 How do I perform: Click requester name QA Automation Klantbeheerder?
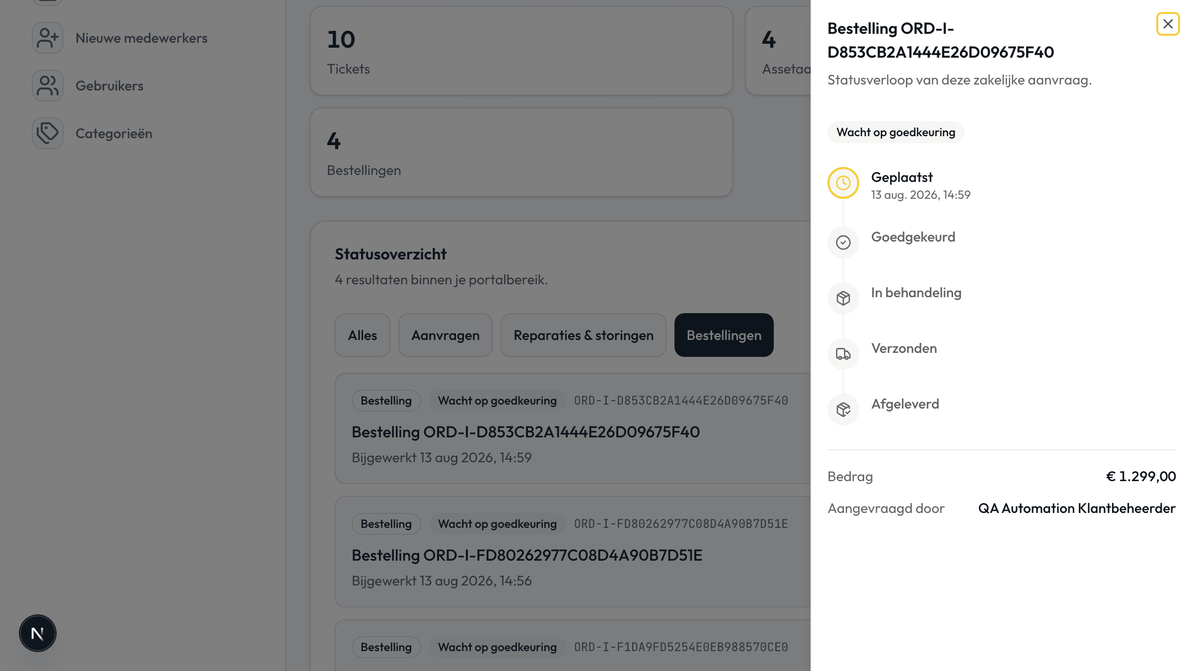tap(1077, 508)
